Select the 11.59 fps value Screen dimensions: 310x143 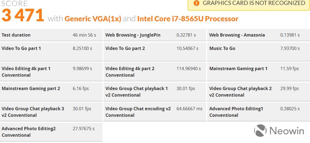click(x=290, y=69)
